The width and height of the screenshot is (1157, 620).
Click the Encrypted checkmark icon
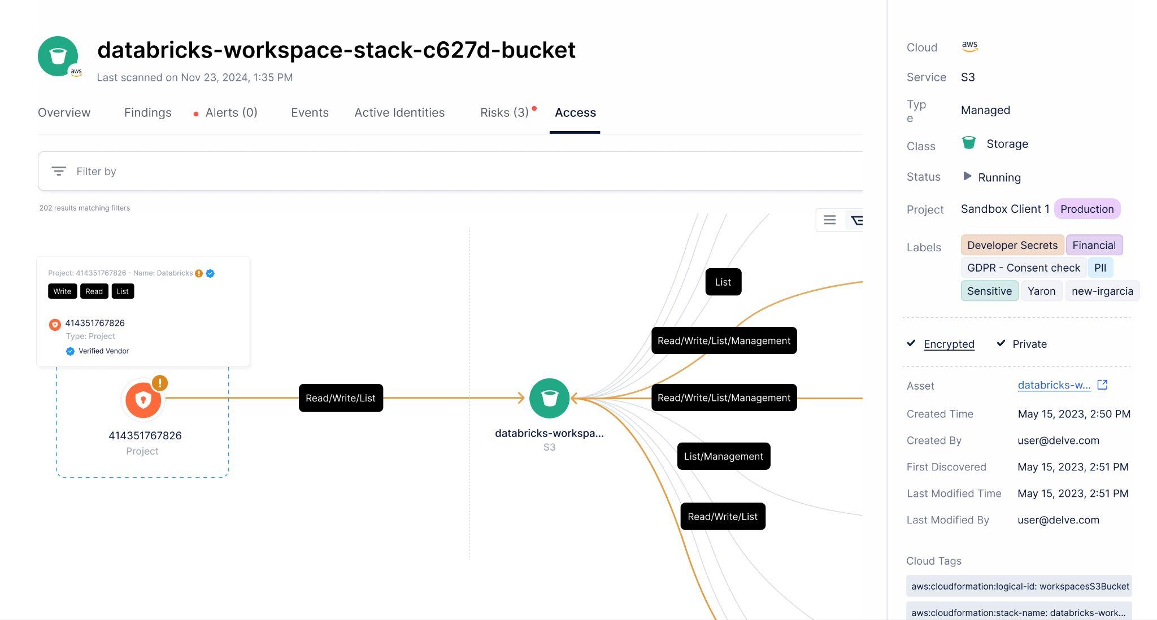911,343
